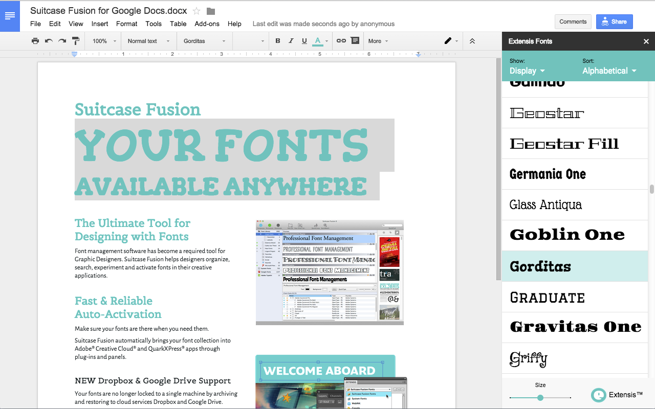Open the Format menu
The height and width of the screenshot is (409, 655).
pos(126,24)
